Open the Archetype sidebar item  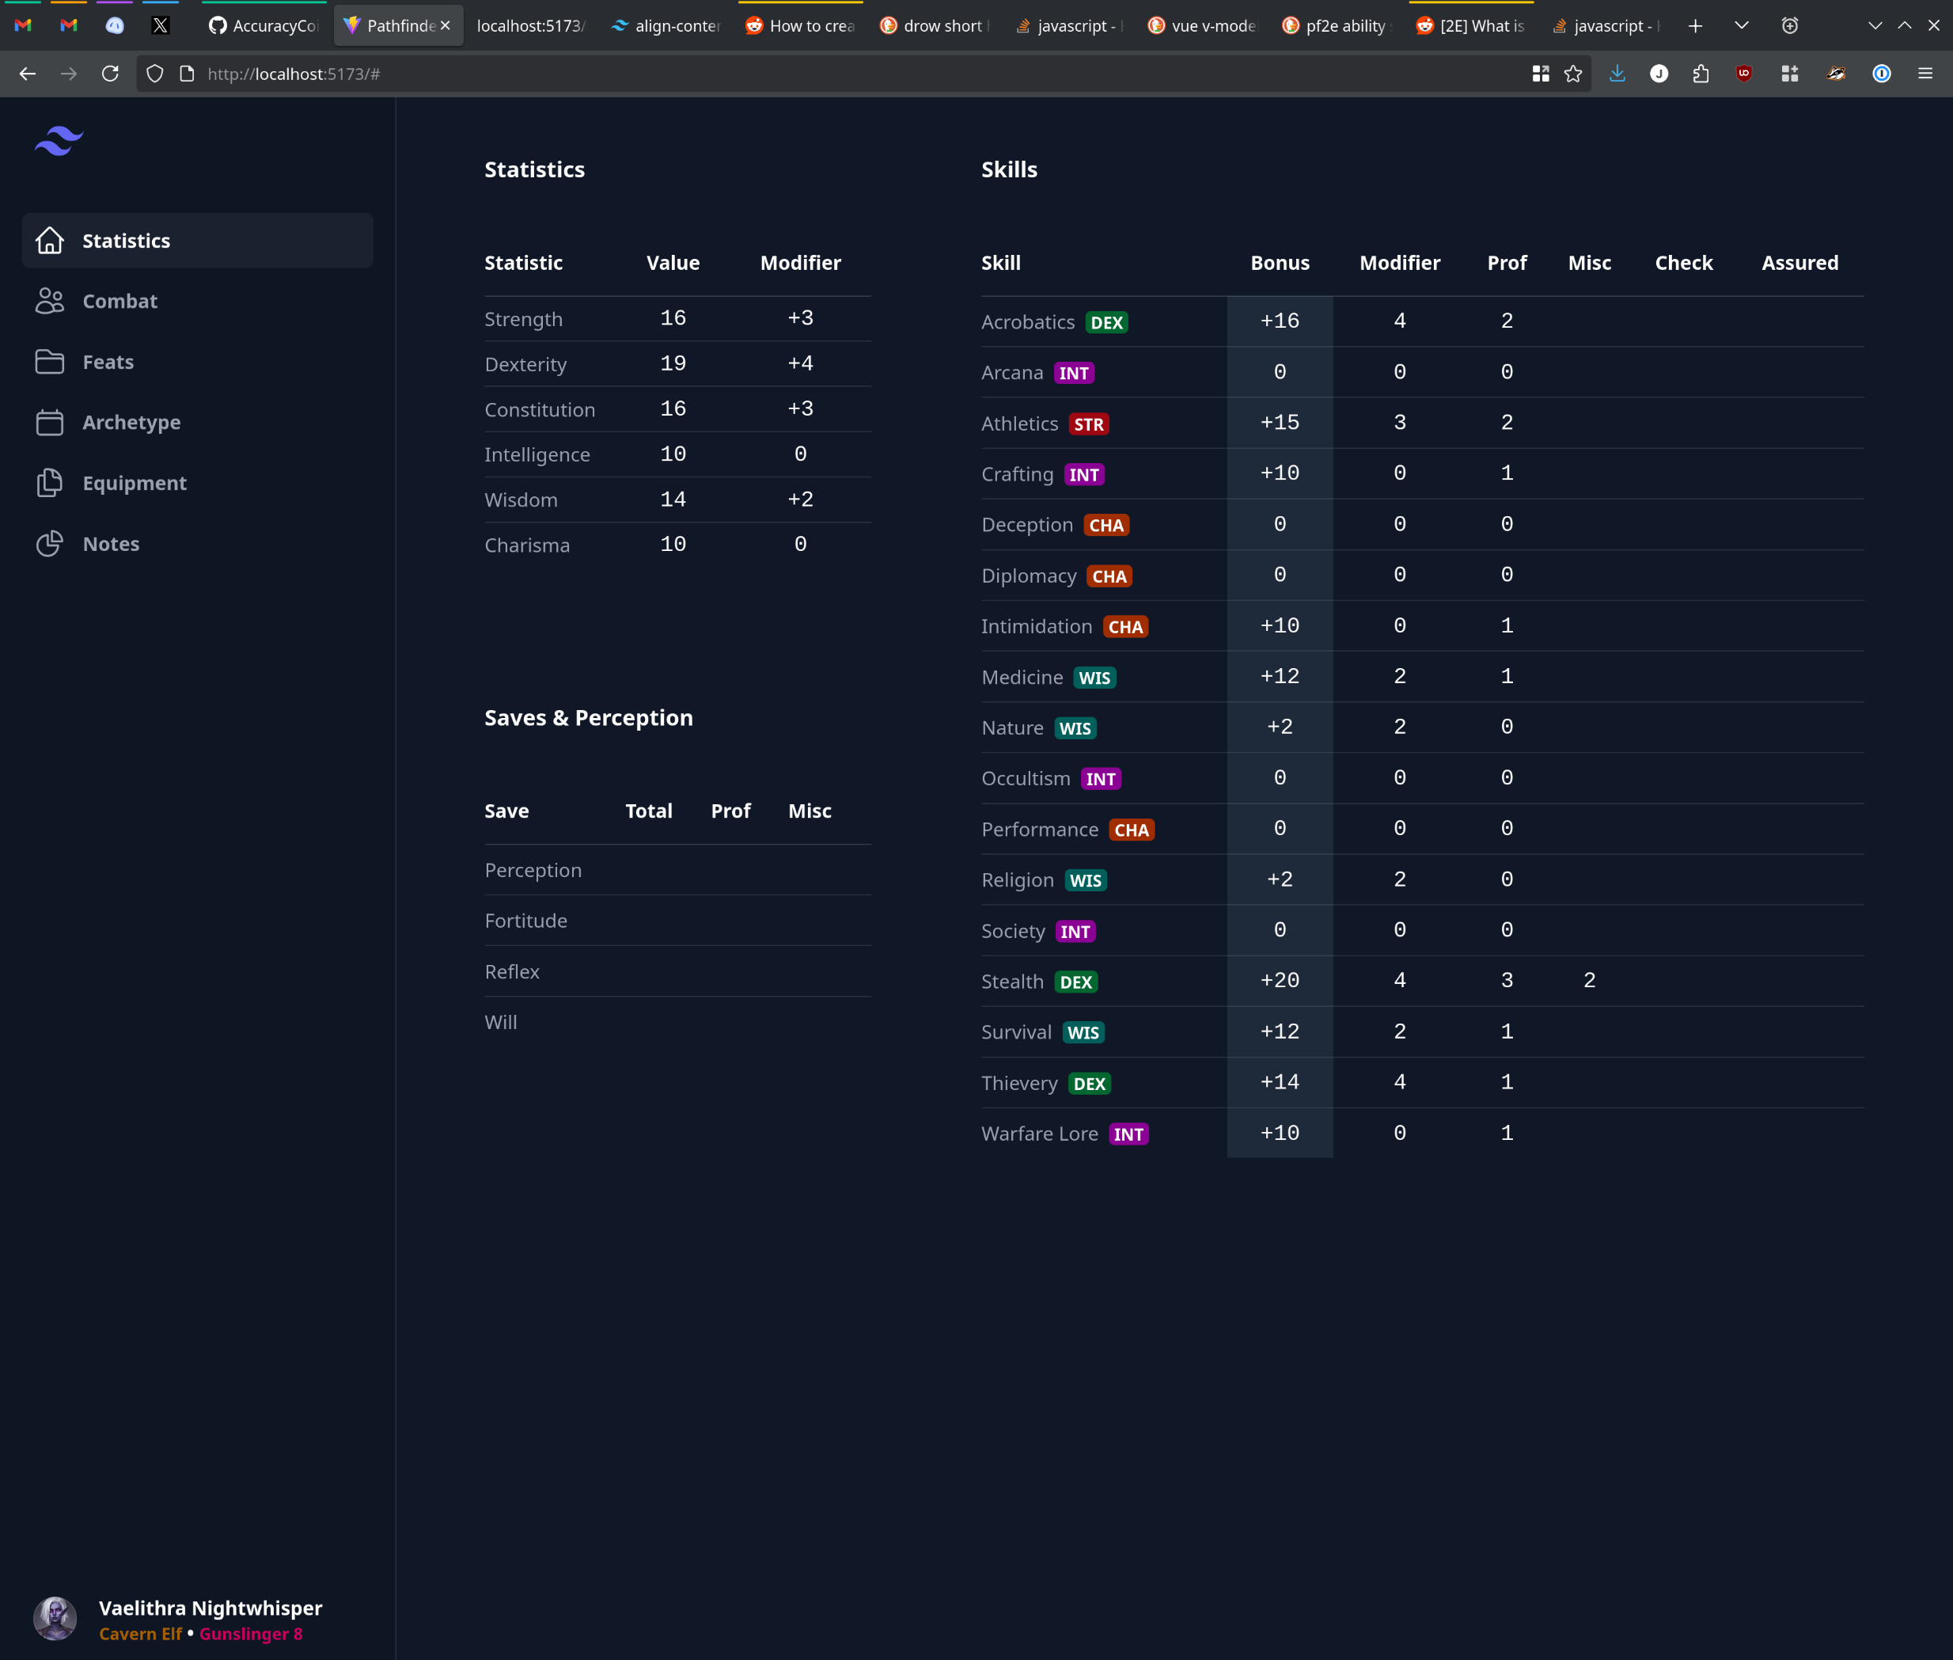(198, 423)
